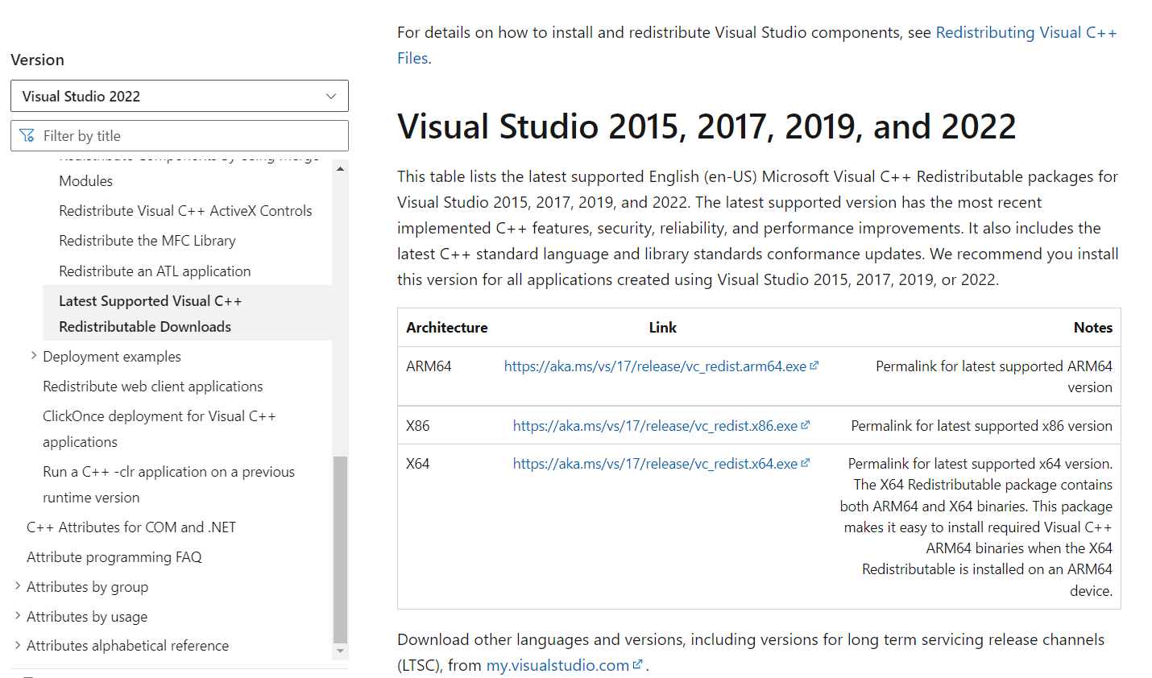Download the vc_redist.arm64.exe link

[x=654, y=366]
